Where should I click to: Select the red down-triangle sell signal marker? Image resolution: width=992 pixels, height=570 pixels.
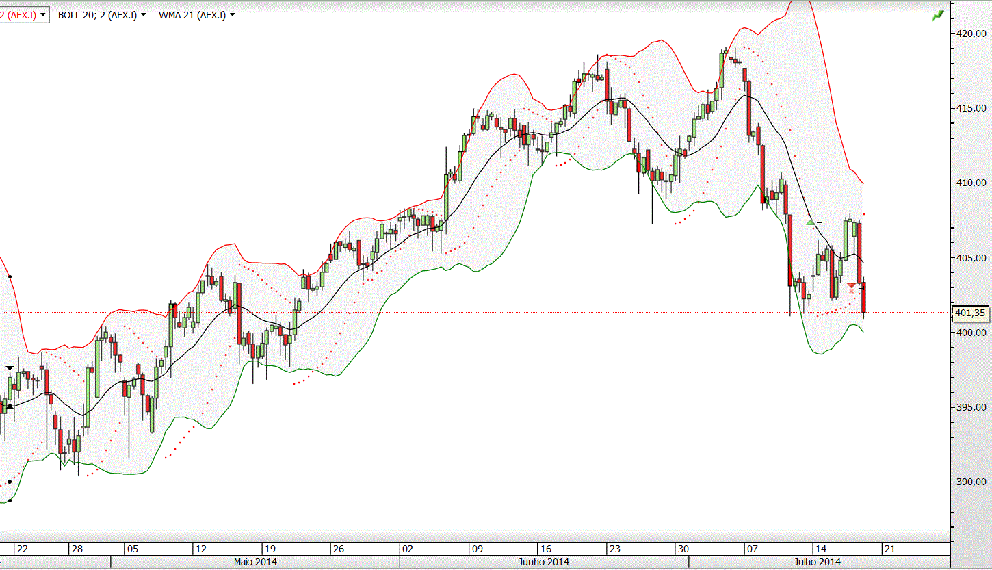click(850, 285)
